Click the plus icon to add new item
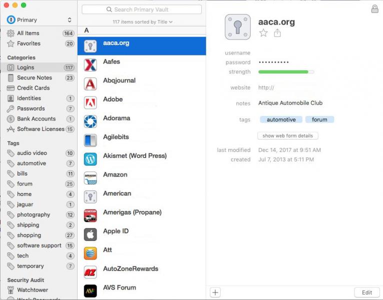Image resolution: width=383 pixels, height=300 pixels. (x=215, y=292)
